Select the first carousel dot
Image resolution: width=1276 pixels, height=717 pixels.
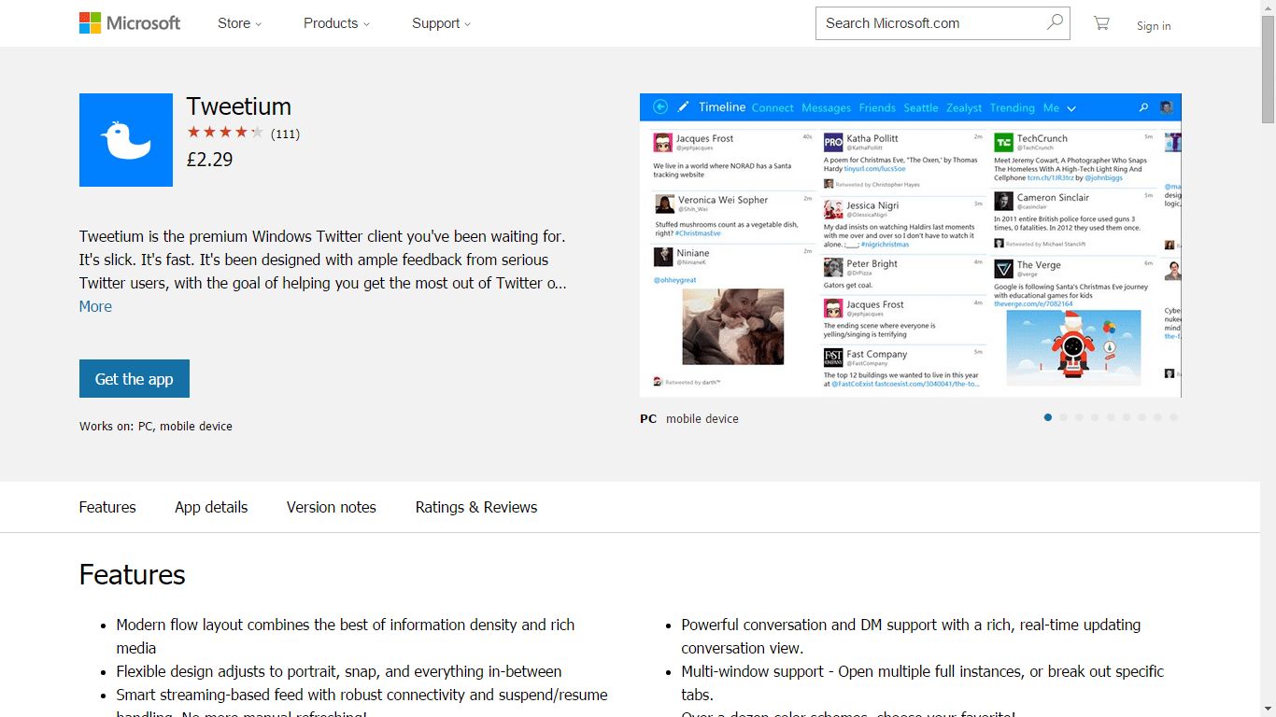pyautogui.click(x=1048, y=417)
